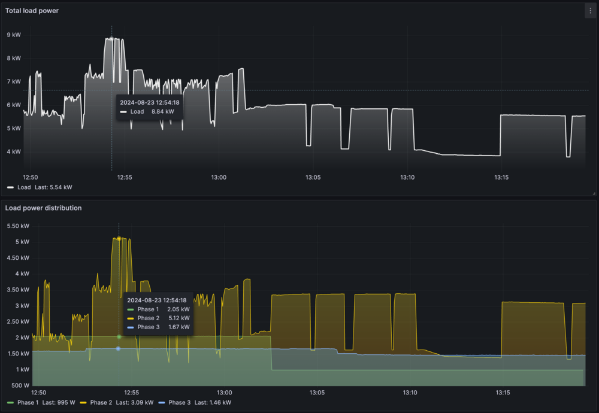Click the green Phase 1 legend color swatch
This screenshot has height=413, width=599.
coord(10,402)
